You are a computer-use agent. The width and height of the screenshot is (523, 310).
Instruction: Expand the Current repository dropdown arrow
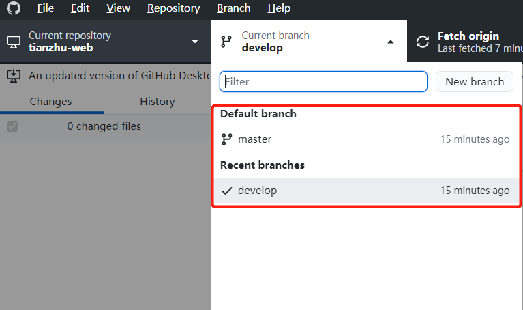(x=195, y=42)
